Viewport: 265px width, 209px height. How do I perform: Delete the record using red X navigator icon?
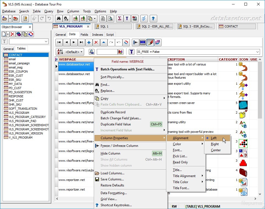[x=96, y=42]
